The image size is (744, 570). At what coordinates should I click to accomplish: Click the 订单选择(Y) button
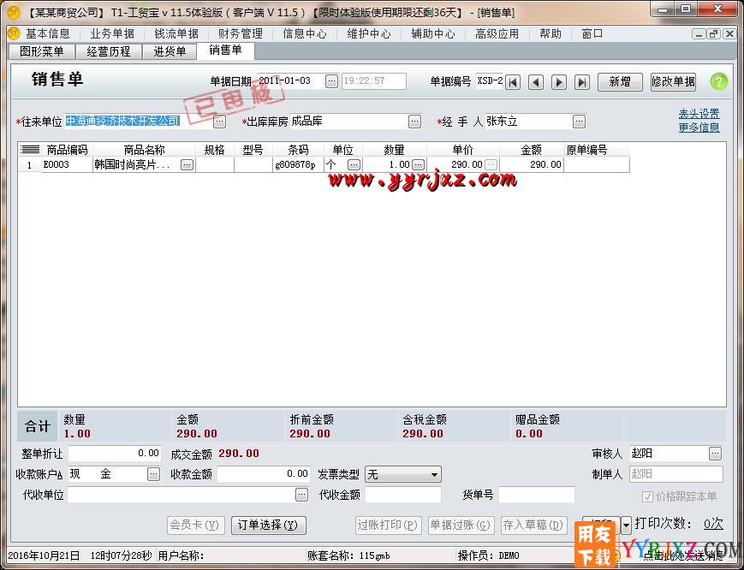click(269, 525)
